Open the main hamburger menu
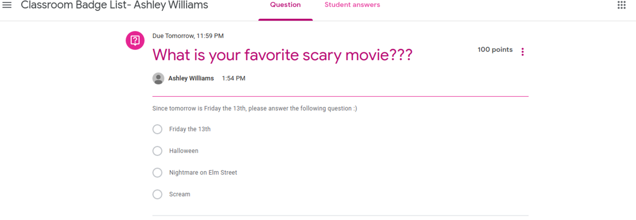 pyautogui.click(x=7, y=5)
